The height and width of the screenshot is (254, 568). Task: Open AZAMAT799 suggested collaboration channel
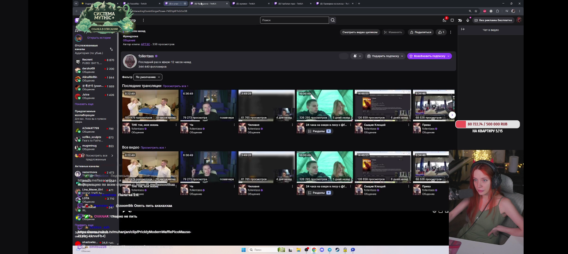[94, 130]
